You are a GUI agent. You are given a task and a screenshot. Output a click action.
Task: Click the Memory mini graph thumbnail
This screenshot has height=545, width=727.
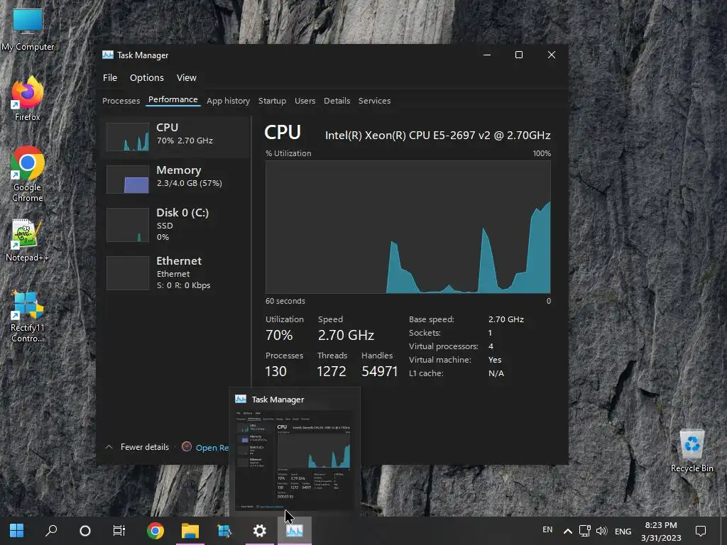(128, 180)
